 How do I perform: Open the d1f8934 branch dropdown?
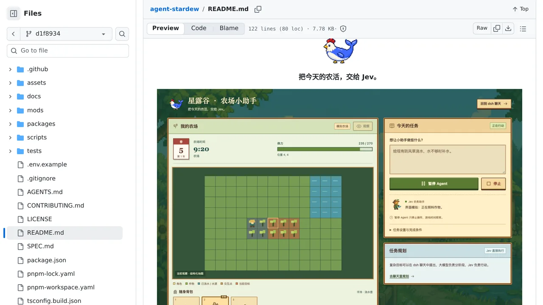(66, 34)
